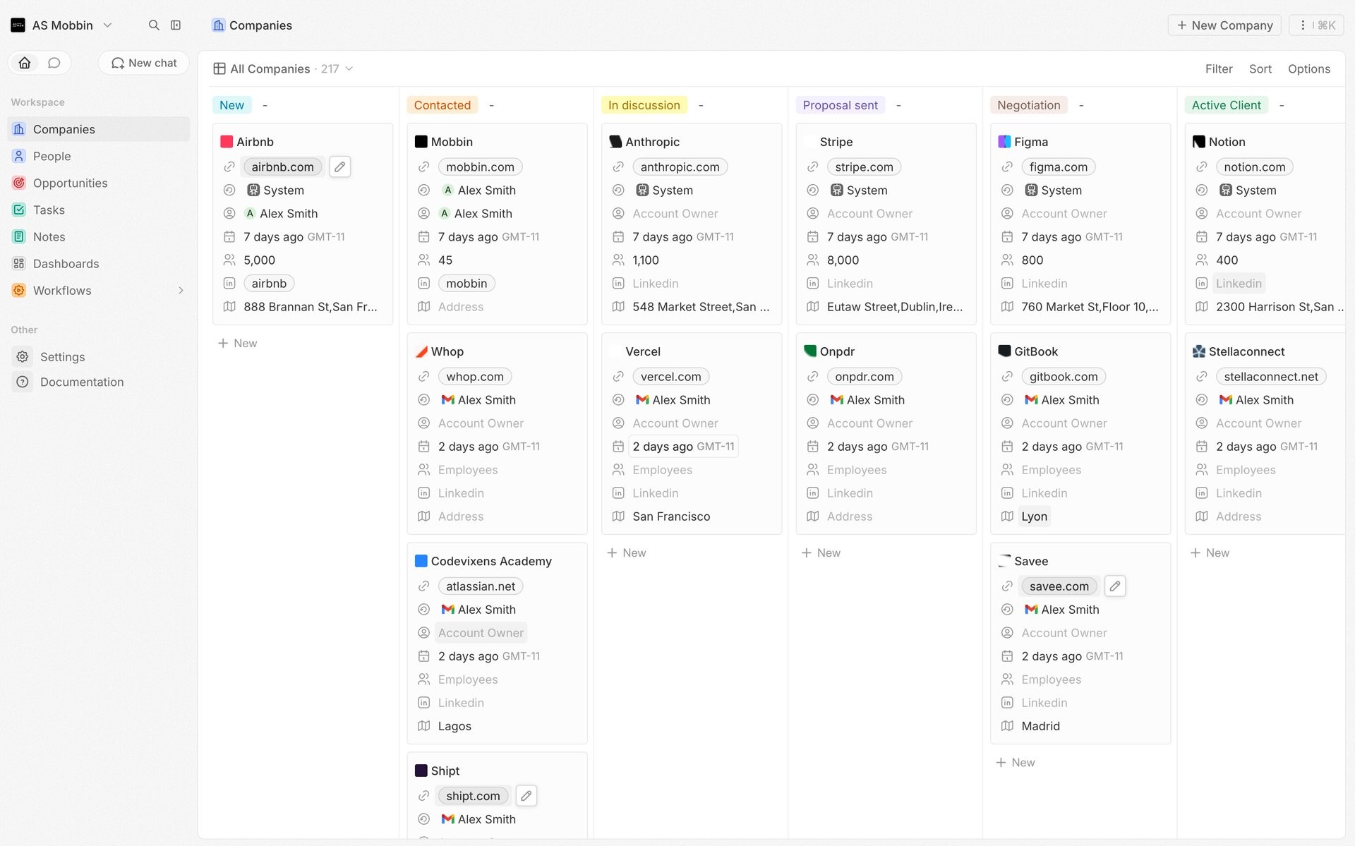Open Tasks in the sidebar
The image size is (1355, 846).
(99, 210)
